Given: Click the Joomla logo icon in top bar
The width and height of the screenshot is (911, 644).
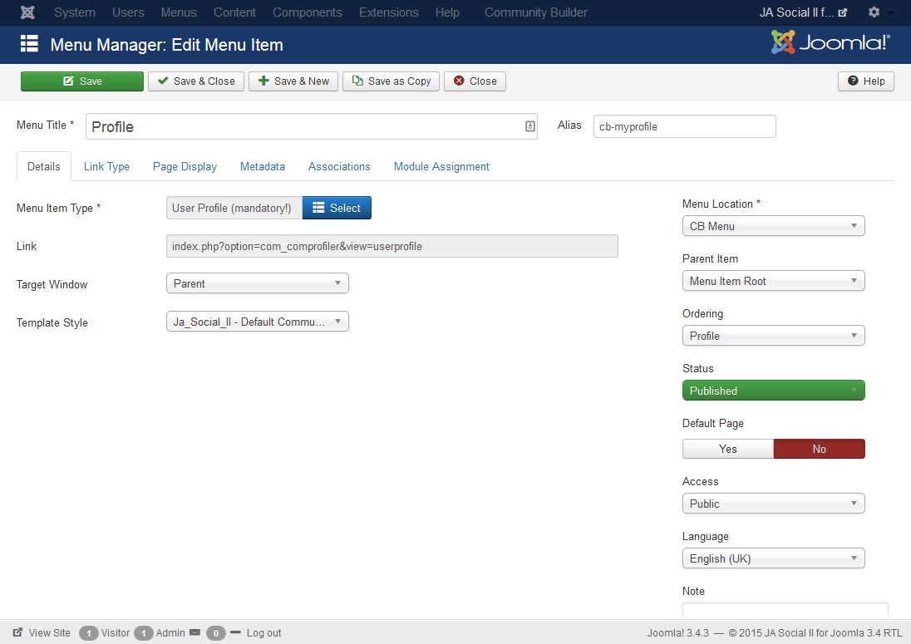Looking at the screenshot, I should pos(27,12).
